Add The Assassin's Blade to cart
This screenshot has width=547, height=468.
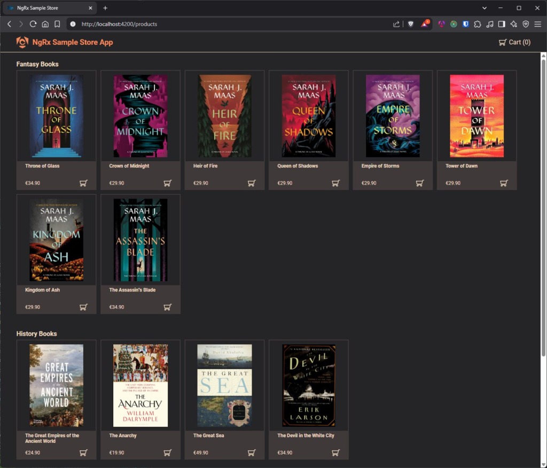coord(167,307)
